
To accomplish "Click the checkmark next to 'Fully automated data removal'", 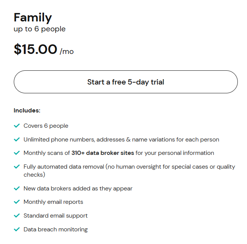I will (x=16, y=167).
